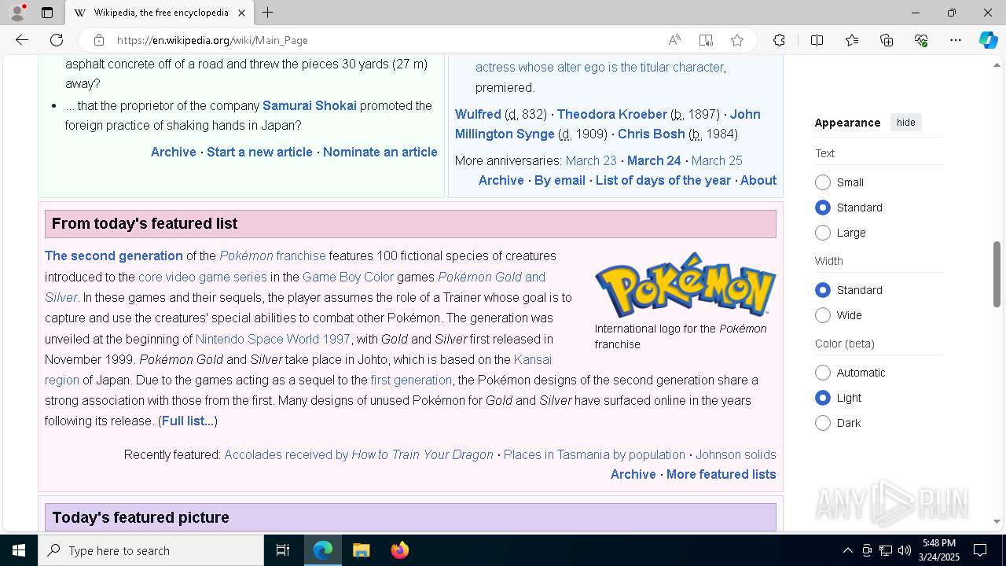Open Full list link
1006x566 pixels.
point(188,421)
